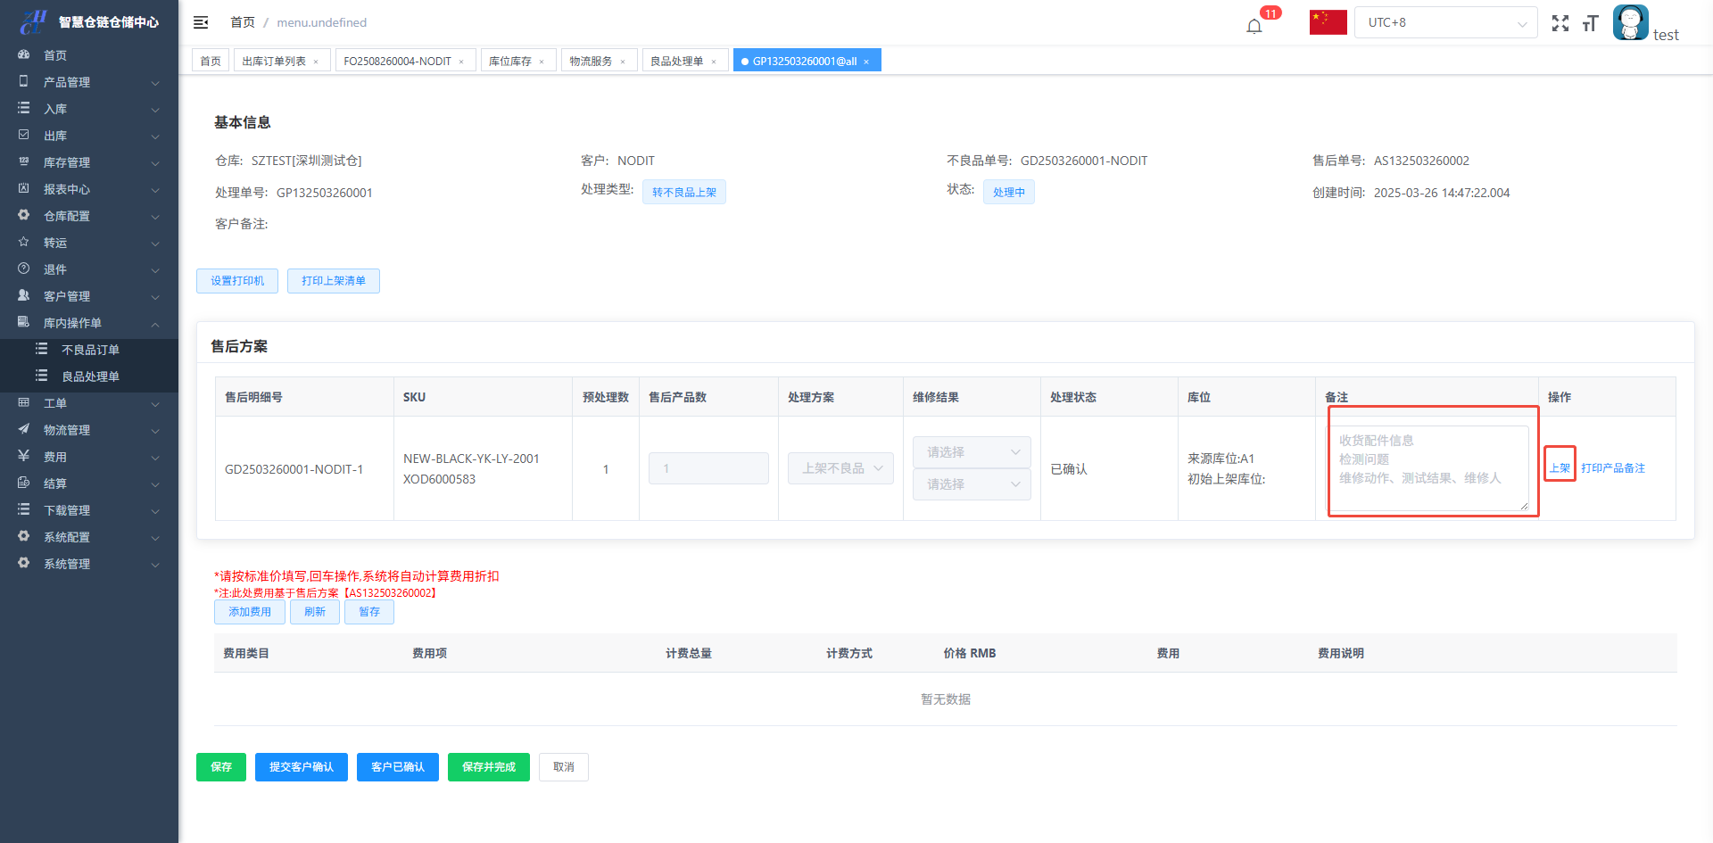This screenshot has height=843, width=1713.
Task: Toggle fullscreen mode icon
Action: 1560,23
